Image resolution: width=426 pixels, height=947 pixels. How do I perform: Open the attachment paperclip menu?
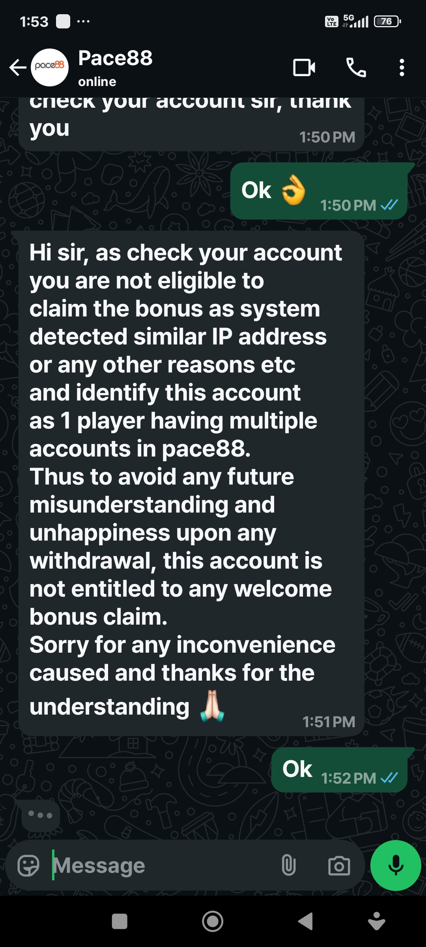tap(289, 866)
